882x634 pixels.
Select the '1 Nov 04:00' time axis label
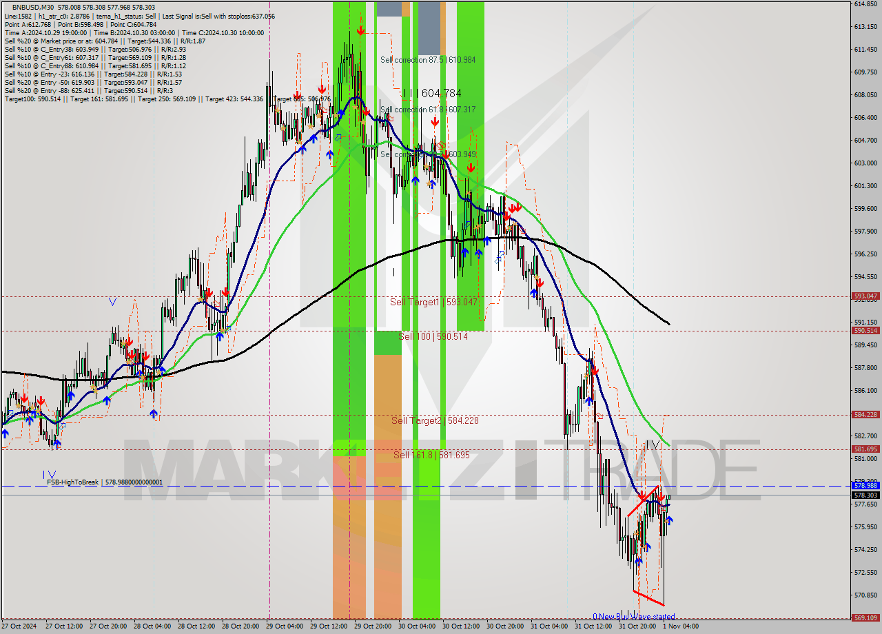click(681, 626)
